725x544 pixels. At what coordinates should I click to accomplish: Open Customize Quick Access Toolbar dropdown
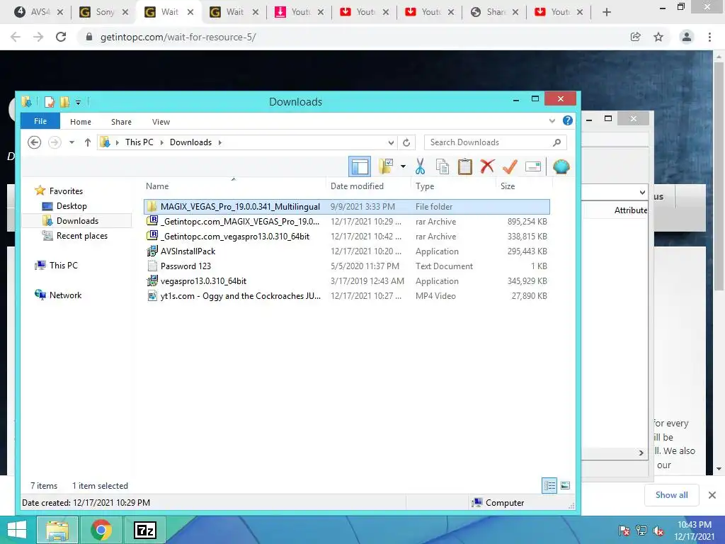(x=78, y=102)
